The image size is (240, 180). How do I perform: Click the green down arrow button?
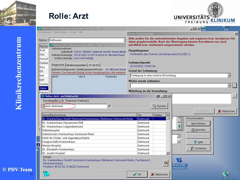click(x=179, y=126)
